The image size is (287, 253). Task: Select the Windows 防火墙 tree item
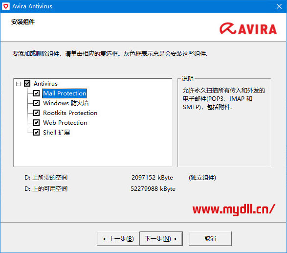tap(66, 103)
